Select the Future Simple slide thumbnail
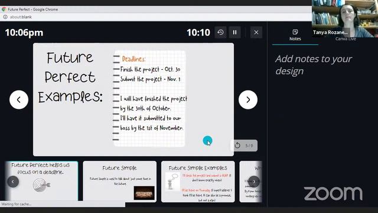Screen dimensions: 378x213 pyautogui.click(x=119, y=182)
